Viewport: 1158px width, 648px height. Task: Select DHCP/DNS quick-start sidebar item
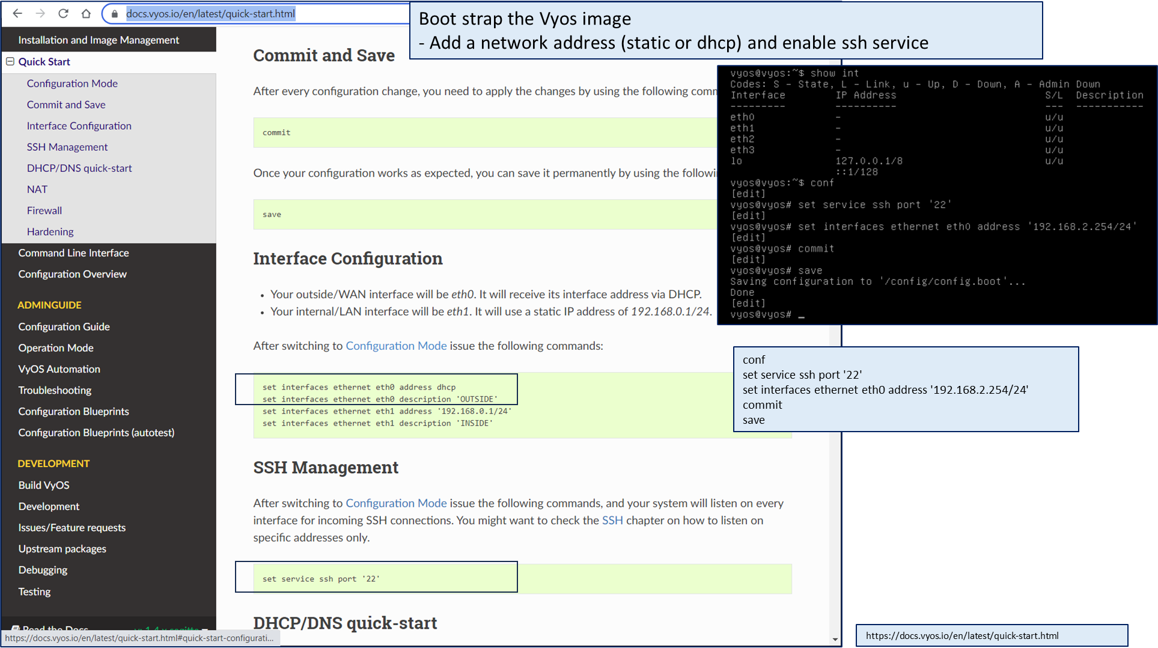[79, 168]
